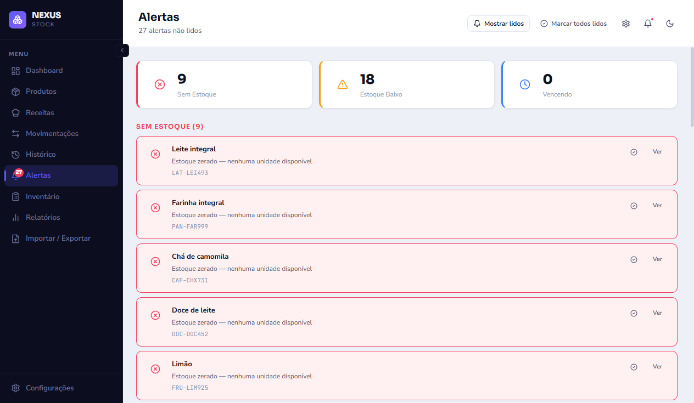Select the Receitas chef hat icon
The height and width of the screenshot is (403, 694).
coord(15,112)
